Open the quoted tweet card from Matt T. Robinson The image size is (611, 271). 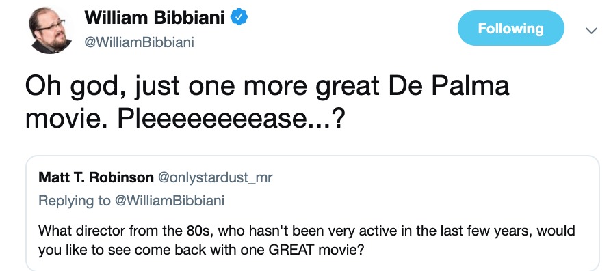pyautogui.click(x=313, y=213)
